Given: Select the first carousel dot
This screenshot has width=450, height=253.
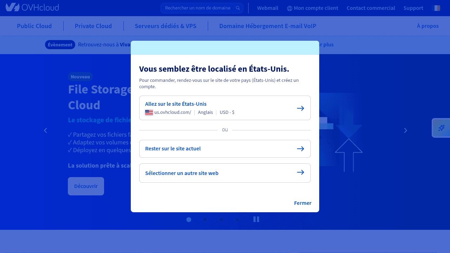Looking at the screenshot, I should pyautogui.click(x=189, y=220).
